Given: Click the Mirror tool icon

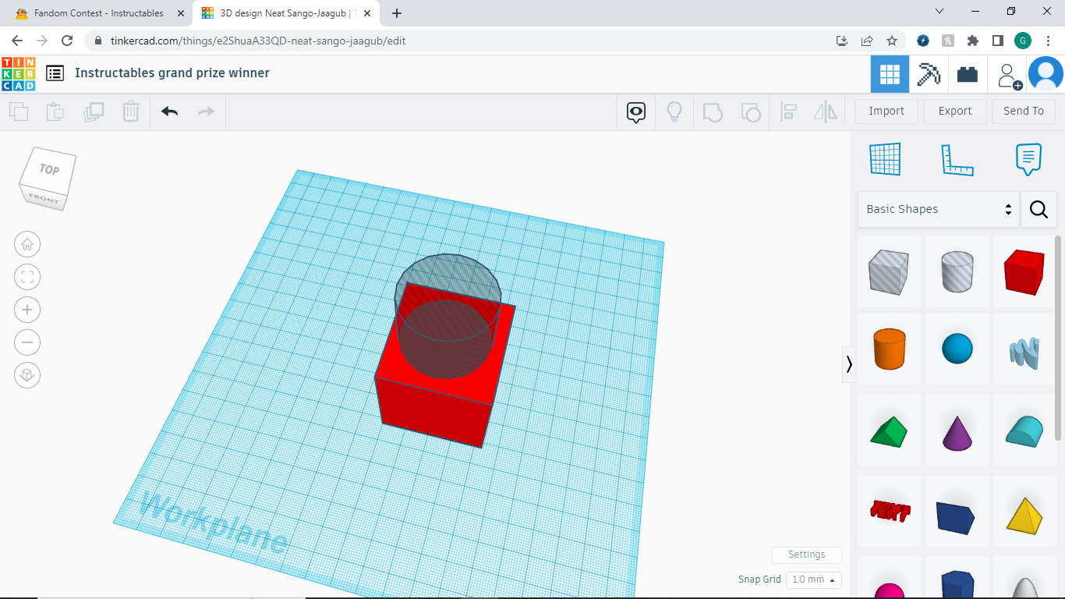Looking at the screenshot, I should point(826,112).
